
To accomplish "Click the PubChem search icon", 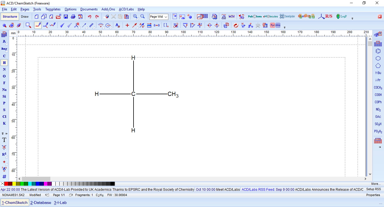I will (x=254, y=17).
